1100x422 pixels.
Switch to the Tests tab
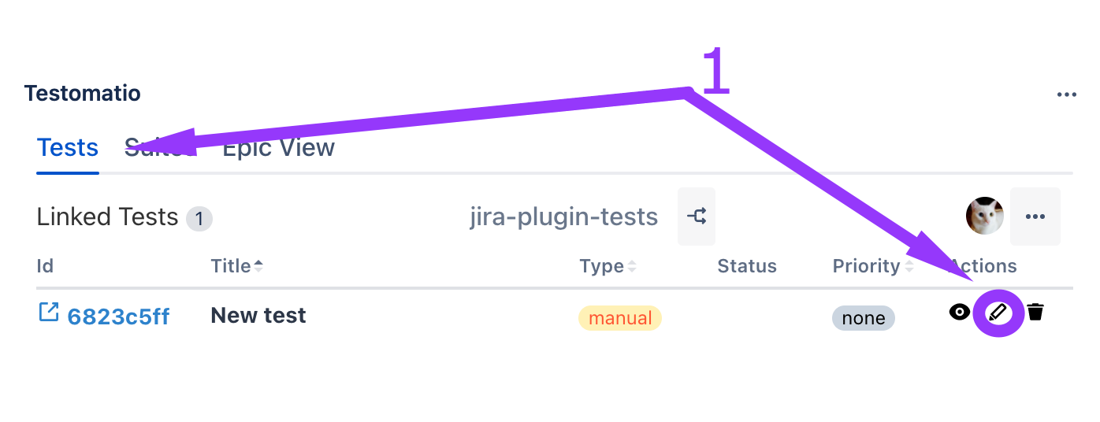pyautogui.click(x=68, y=148)
